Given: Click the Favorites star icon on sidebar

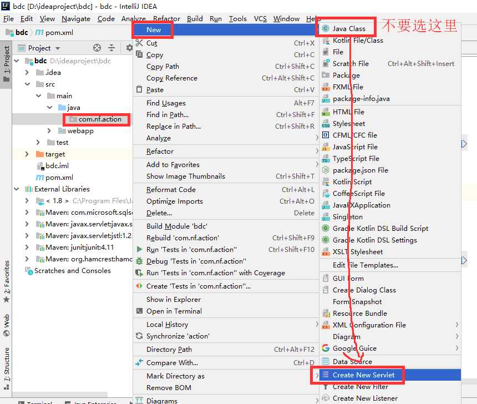Looking at the screenshot, I should (7, 300).
